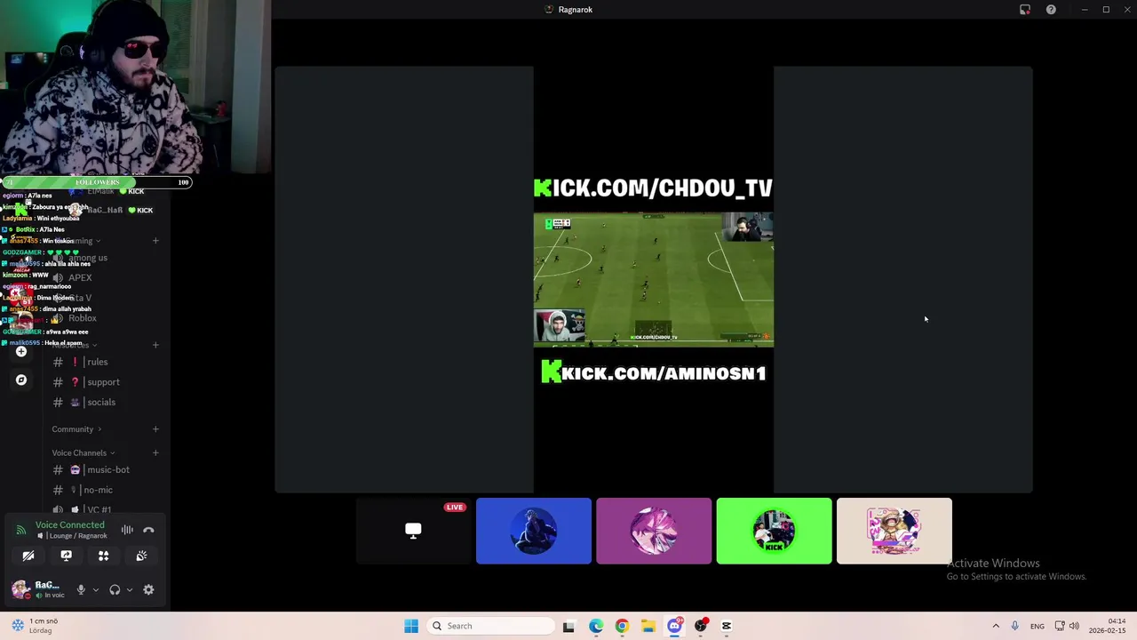Select the beige anime avatar participant tile
1137x640 pixels.
tap(894, 531)
